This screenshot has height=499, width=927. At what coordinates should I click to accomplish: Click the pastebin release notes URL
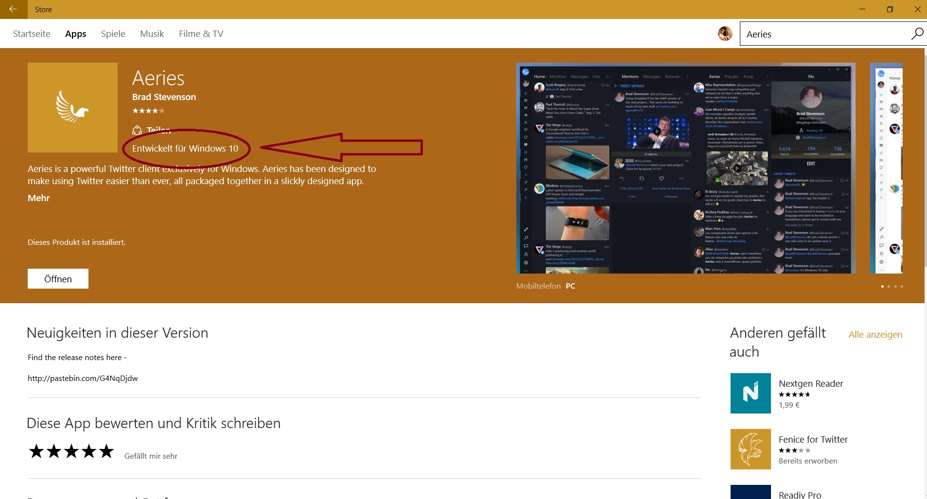tap(83, 379)
